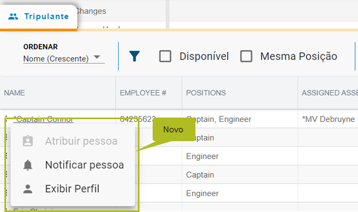Open the three-dot menu for Captain Connor
Viewport: 358px width, 212px height.
(x=6, y=119)
